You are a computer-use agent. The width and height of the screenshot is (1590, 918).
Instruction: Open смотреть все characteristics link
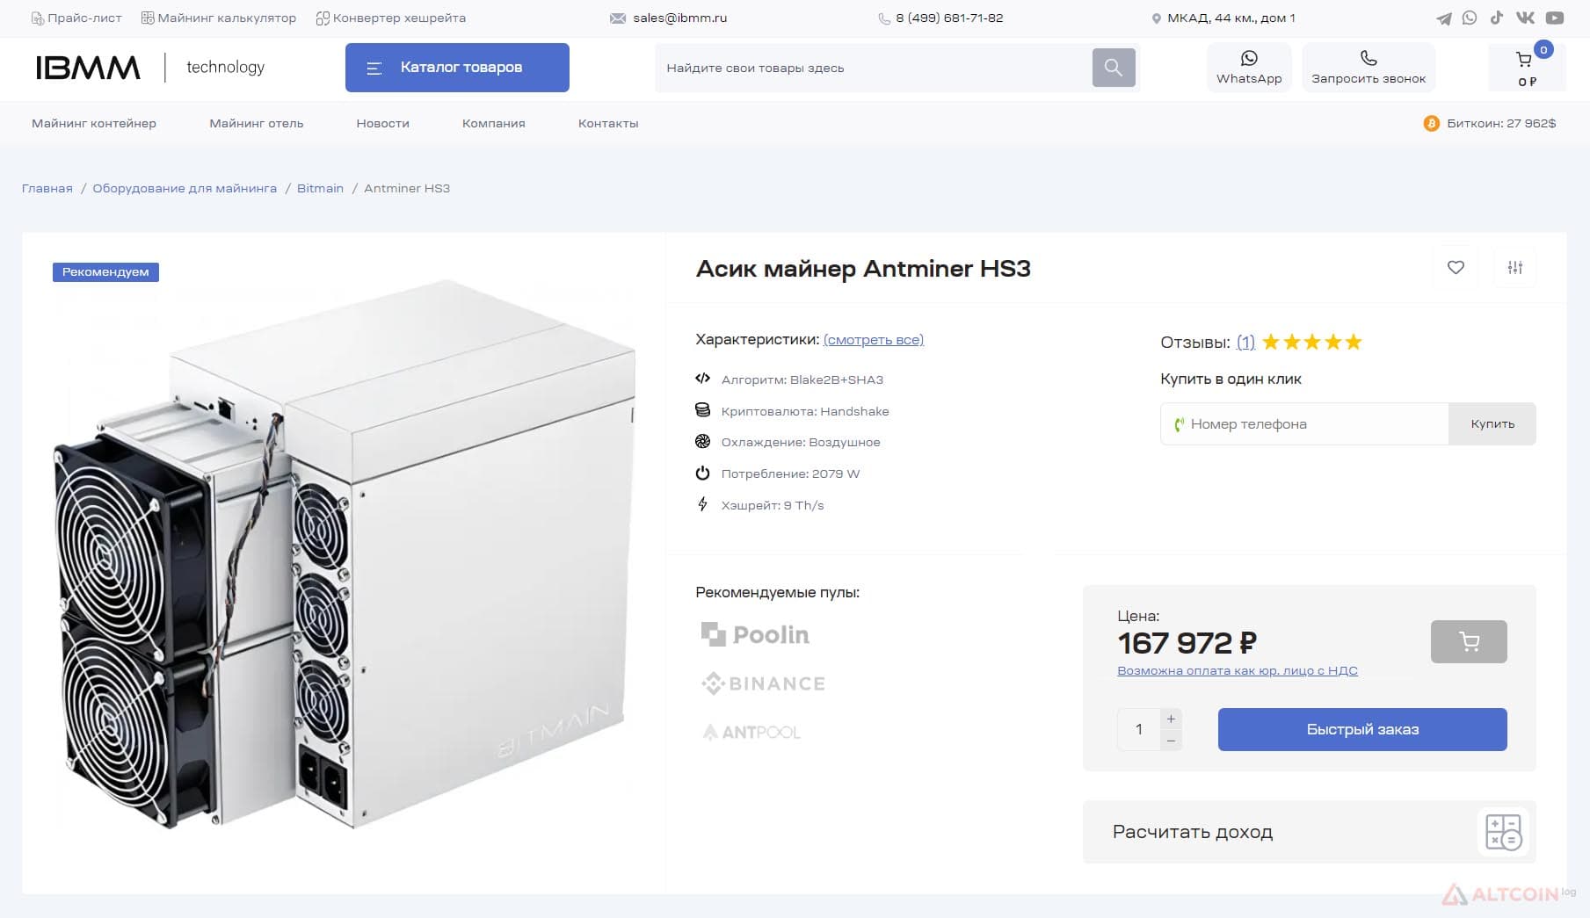[x=874, y=340]
